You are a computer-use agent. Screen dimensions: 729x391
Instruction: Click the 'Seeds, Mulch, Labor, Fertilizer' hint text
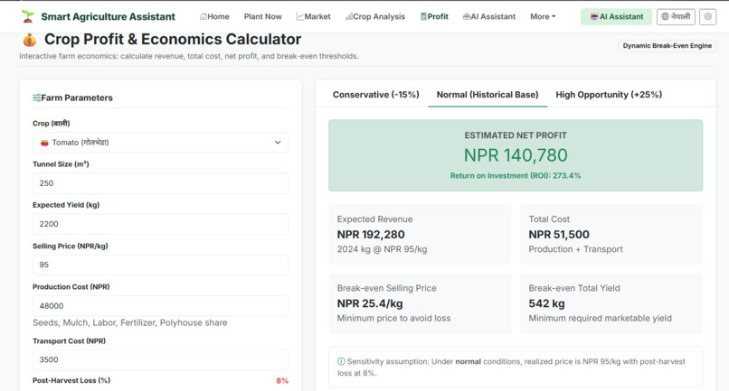pos(129,322)
